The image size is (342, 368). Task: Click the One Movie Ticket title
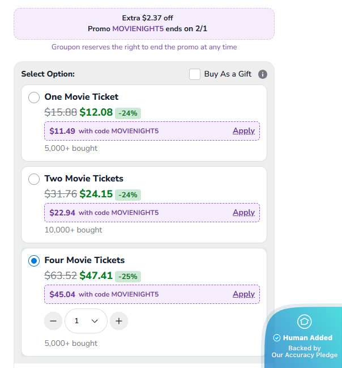click(82, 97)
